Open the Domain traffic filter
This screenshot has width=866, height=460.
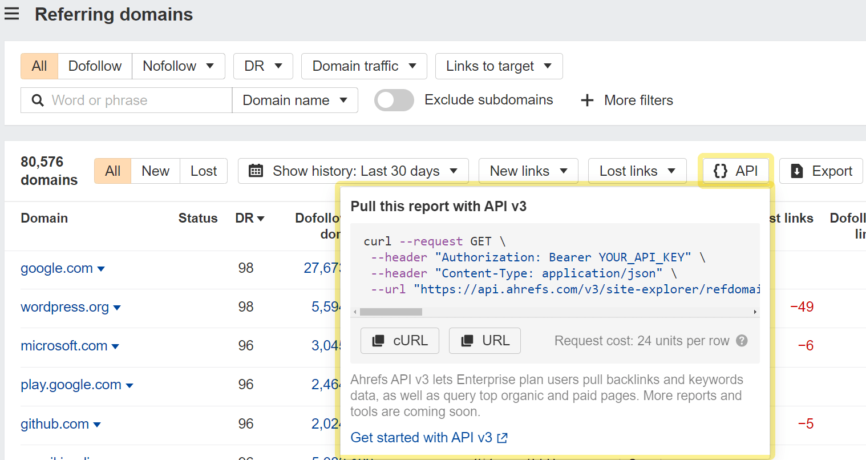pyautogui.click(x=363, y=66)
